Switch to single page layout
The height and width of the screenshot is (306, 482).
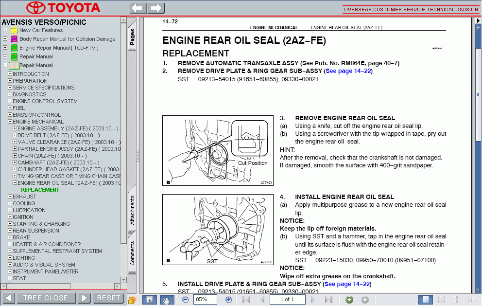pos(426,300)
